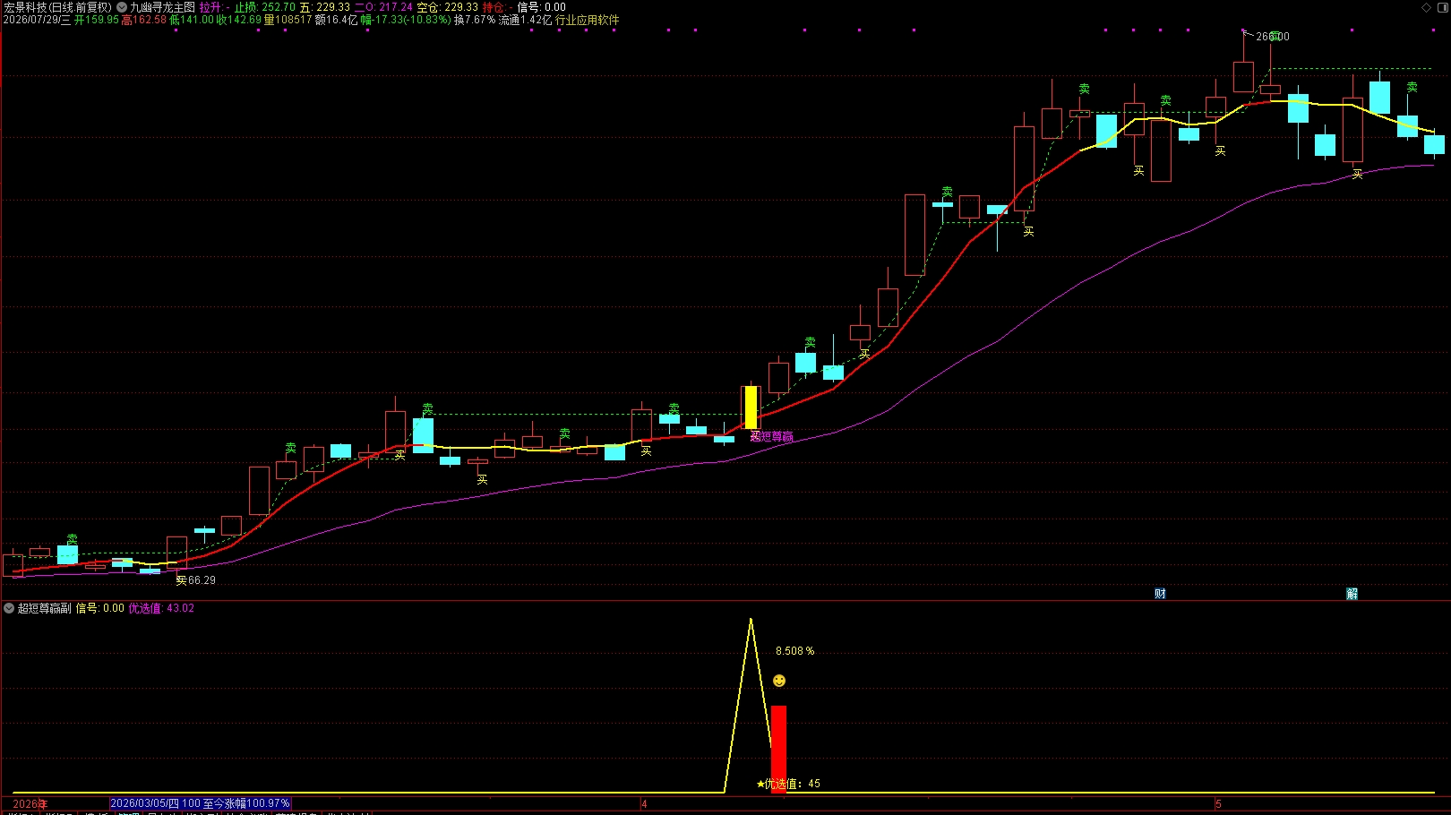Open the 九幽寻龙主图 indicator dropdown arrow
Viewport: 1451px width, 815px height.
(x=122, y=7)
